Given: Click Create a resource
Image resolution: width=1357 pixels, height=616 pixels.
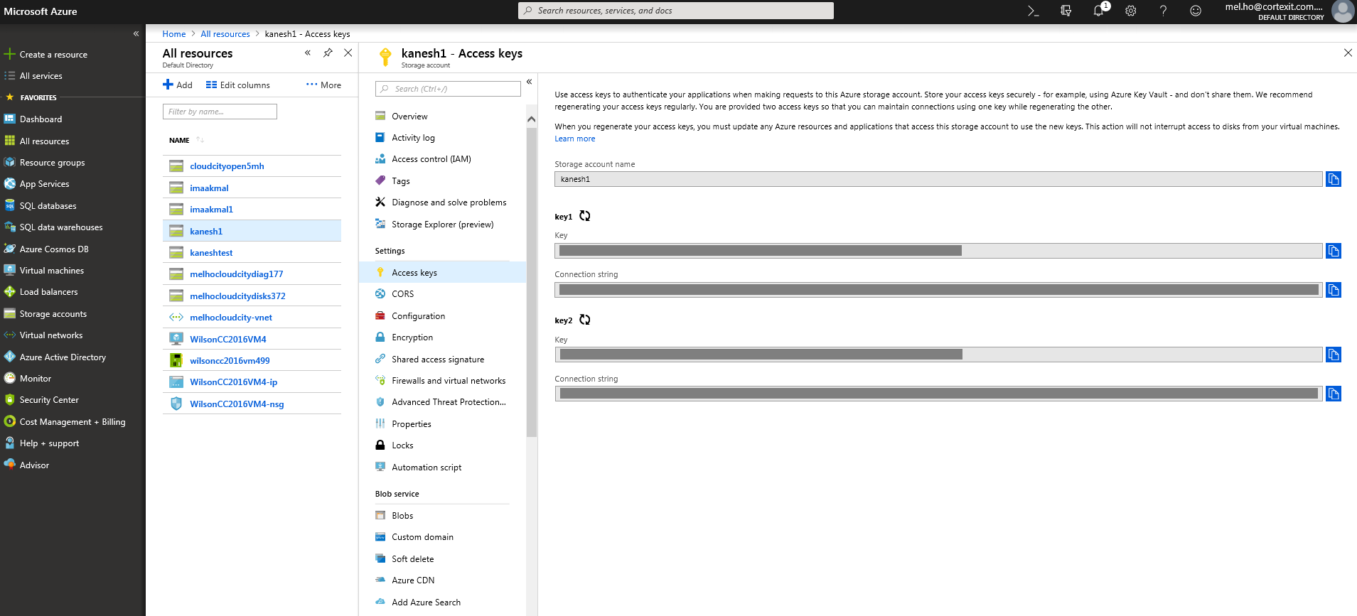Looking at the screenshot, I should (x=53, y=55).
